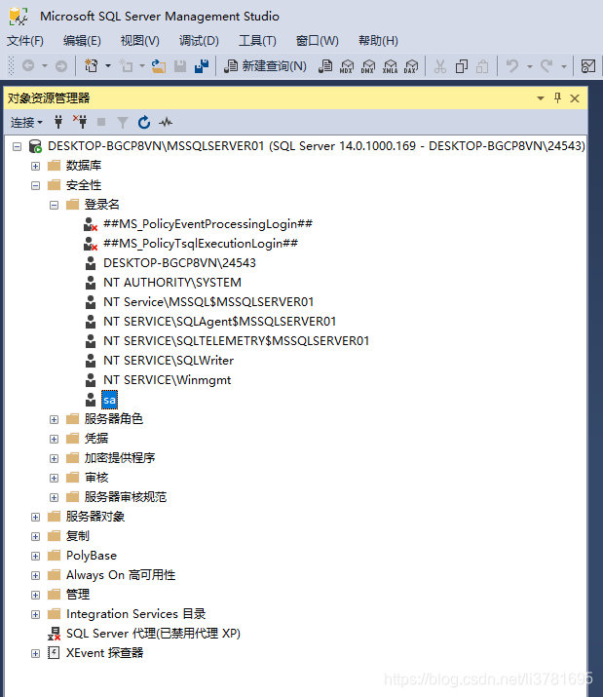Expand the 服务器对象 folder

coord(35,517)
